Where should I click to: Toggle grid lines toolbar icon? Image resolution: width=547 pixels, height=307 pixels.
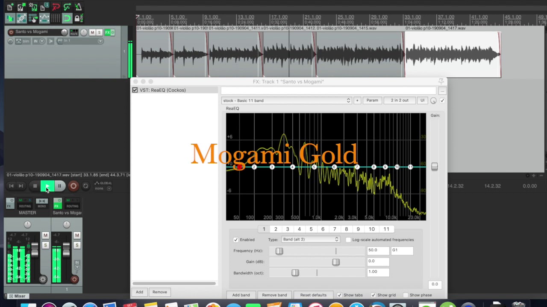[x=56, y=18]
